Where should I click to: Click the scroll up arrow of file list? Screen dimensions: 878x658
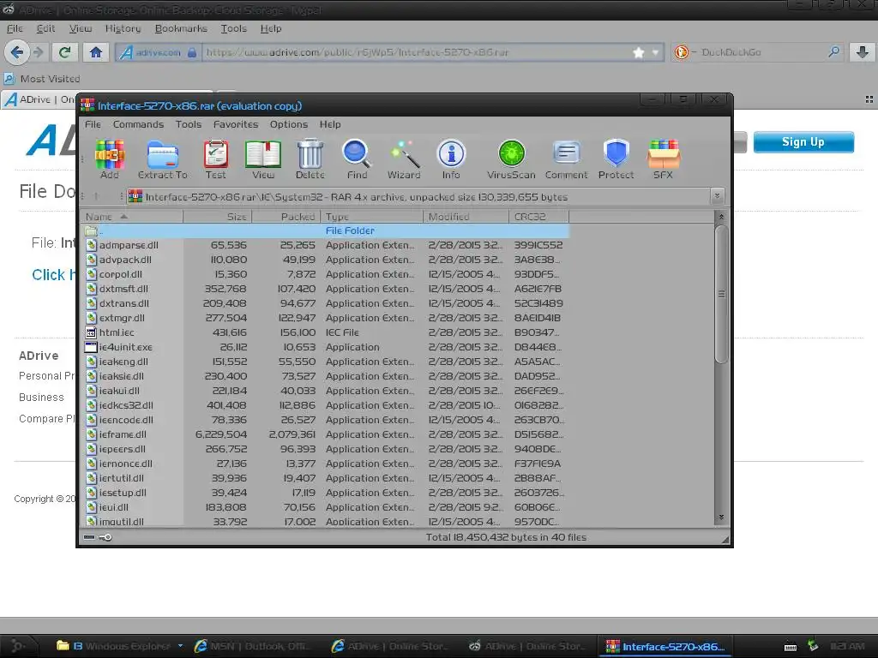click(721, 217)
